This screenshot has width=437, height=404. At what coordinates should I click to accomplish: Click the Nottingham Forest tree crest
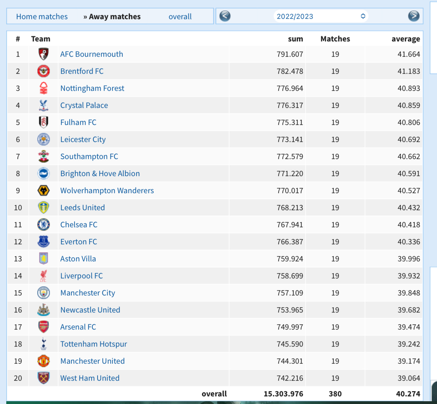[x=44, y=88]
